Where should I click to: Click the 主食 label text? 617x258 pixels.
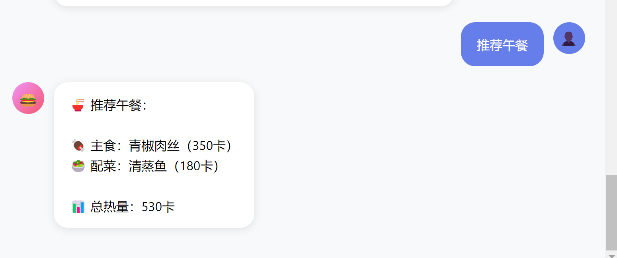pyautogui.click(x=103, y=146)
